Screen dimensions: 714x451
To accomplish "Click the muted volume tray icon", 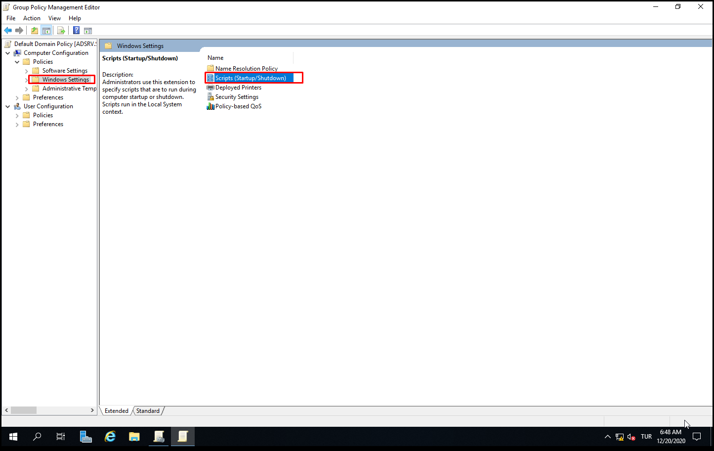I will [x=631, y=437].
